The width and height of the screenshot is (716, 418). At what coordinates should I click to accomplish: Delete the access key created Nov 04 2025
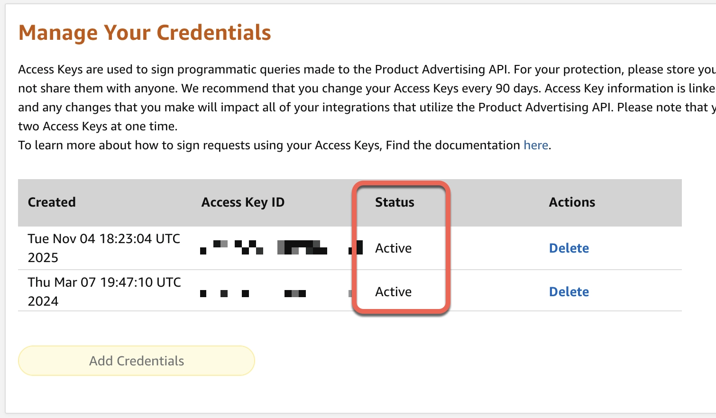click(569, 248)
